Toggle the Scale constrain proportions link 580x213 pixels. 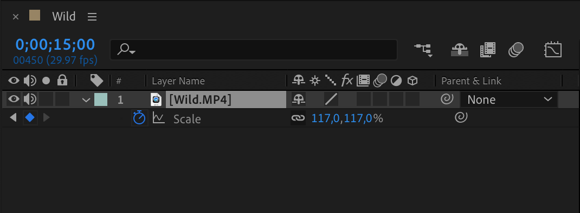298,118
